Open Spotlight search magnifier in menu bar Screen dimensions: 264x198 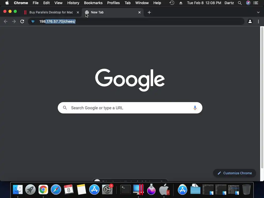pyautogui.click(x=240, y=3)
